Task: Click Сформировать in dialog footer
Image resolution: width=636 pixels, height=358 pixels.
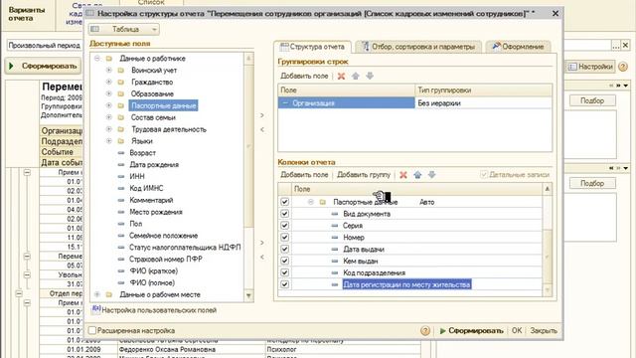Action: (471, 331)
